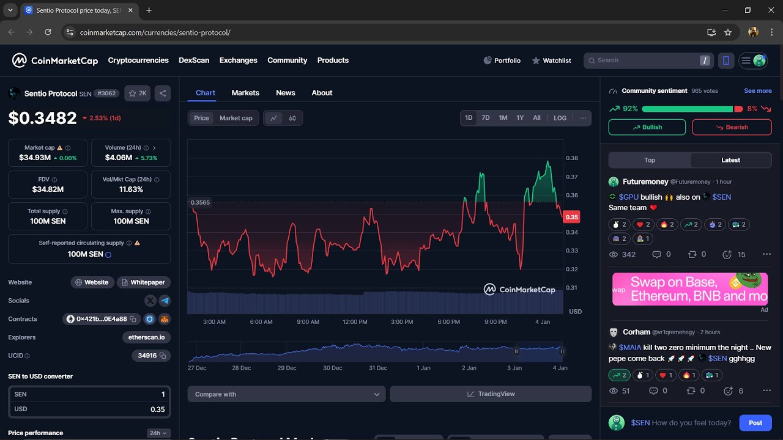The image size is (783, 440).
Task: Toggle LOG scale on chart
Action: click(560, 118)
